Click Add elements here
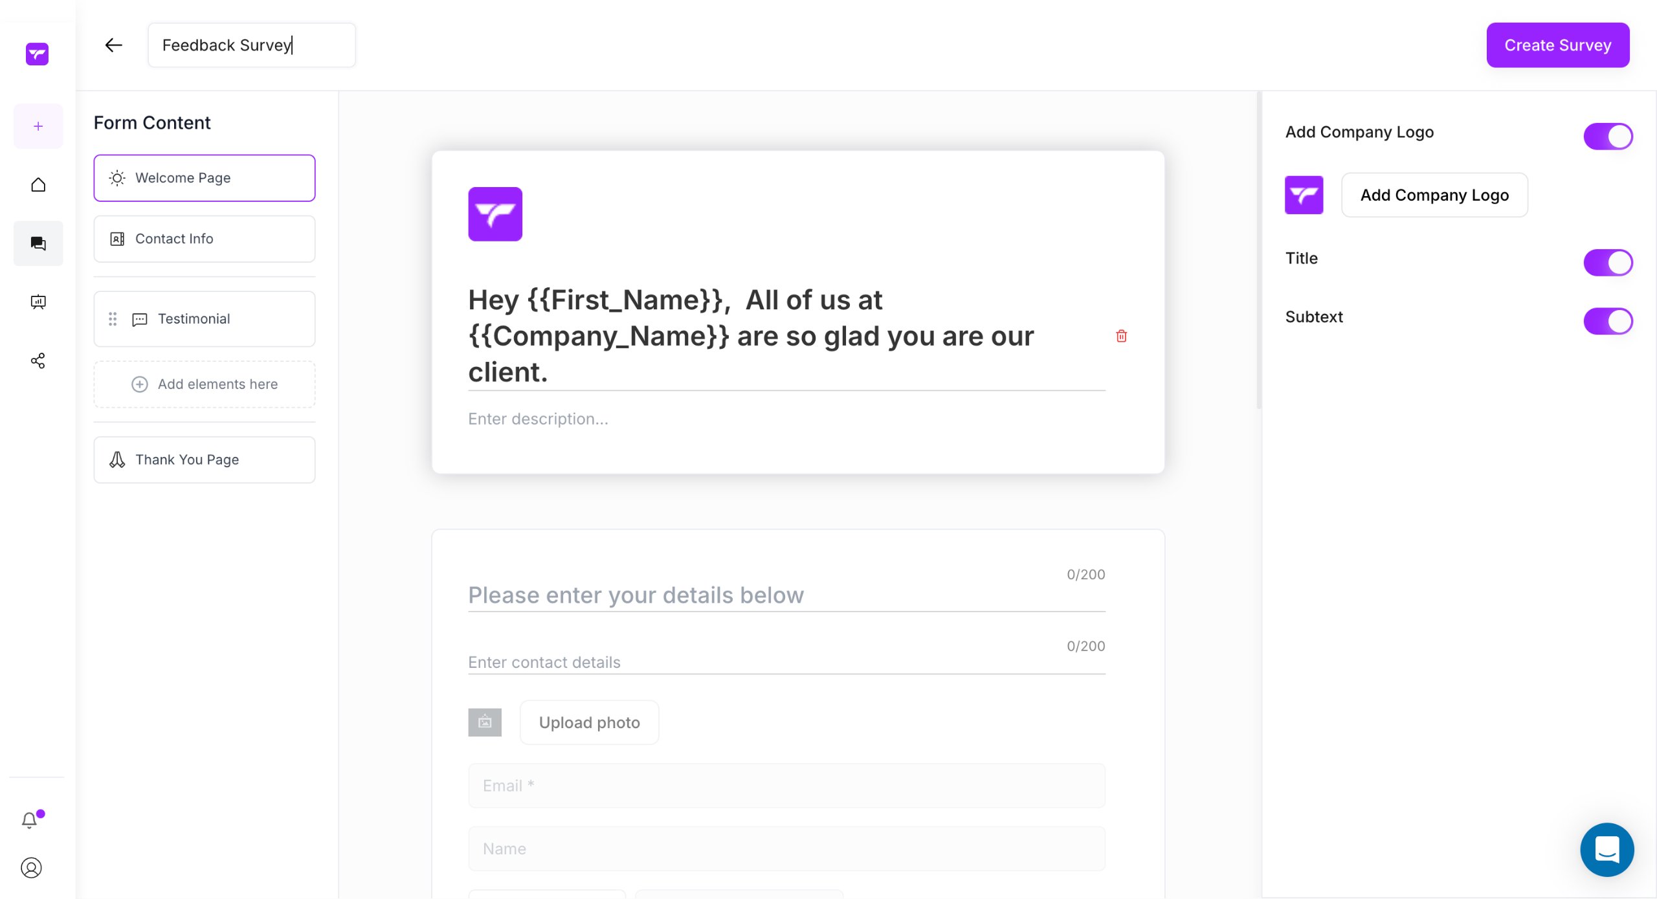1657x899 pixels. (205, 384)
